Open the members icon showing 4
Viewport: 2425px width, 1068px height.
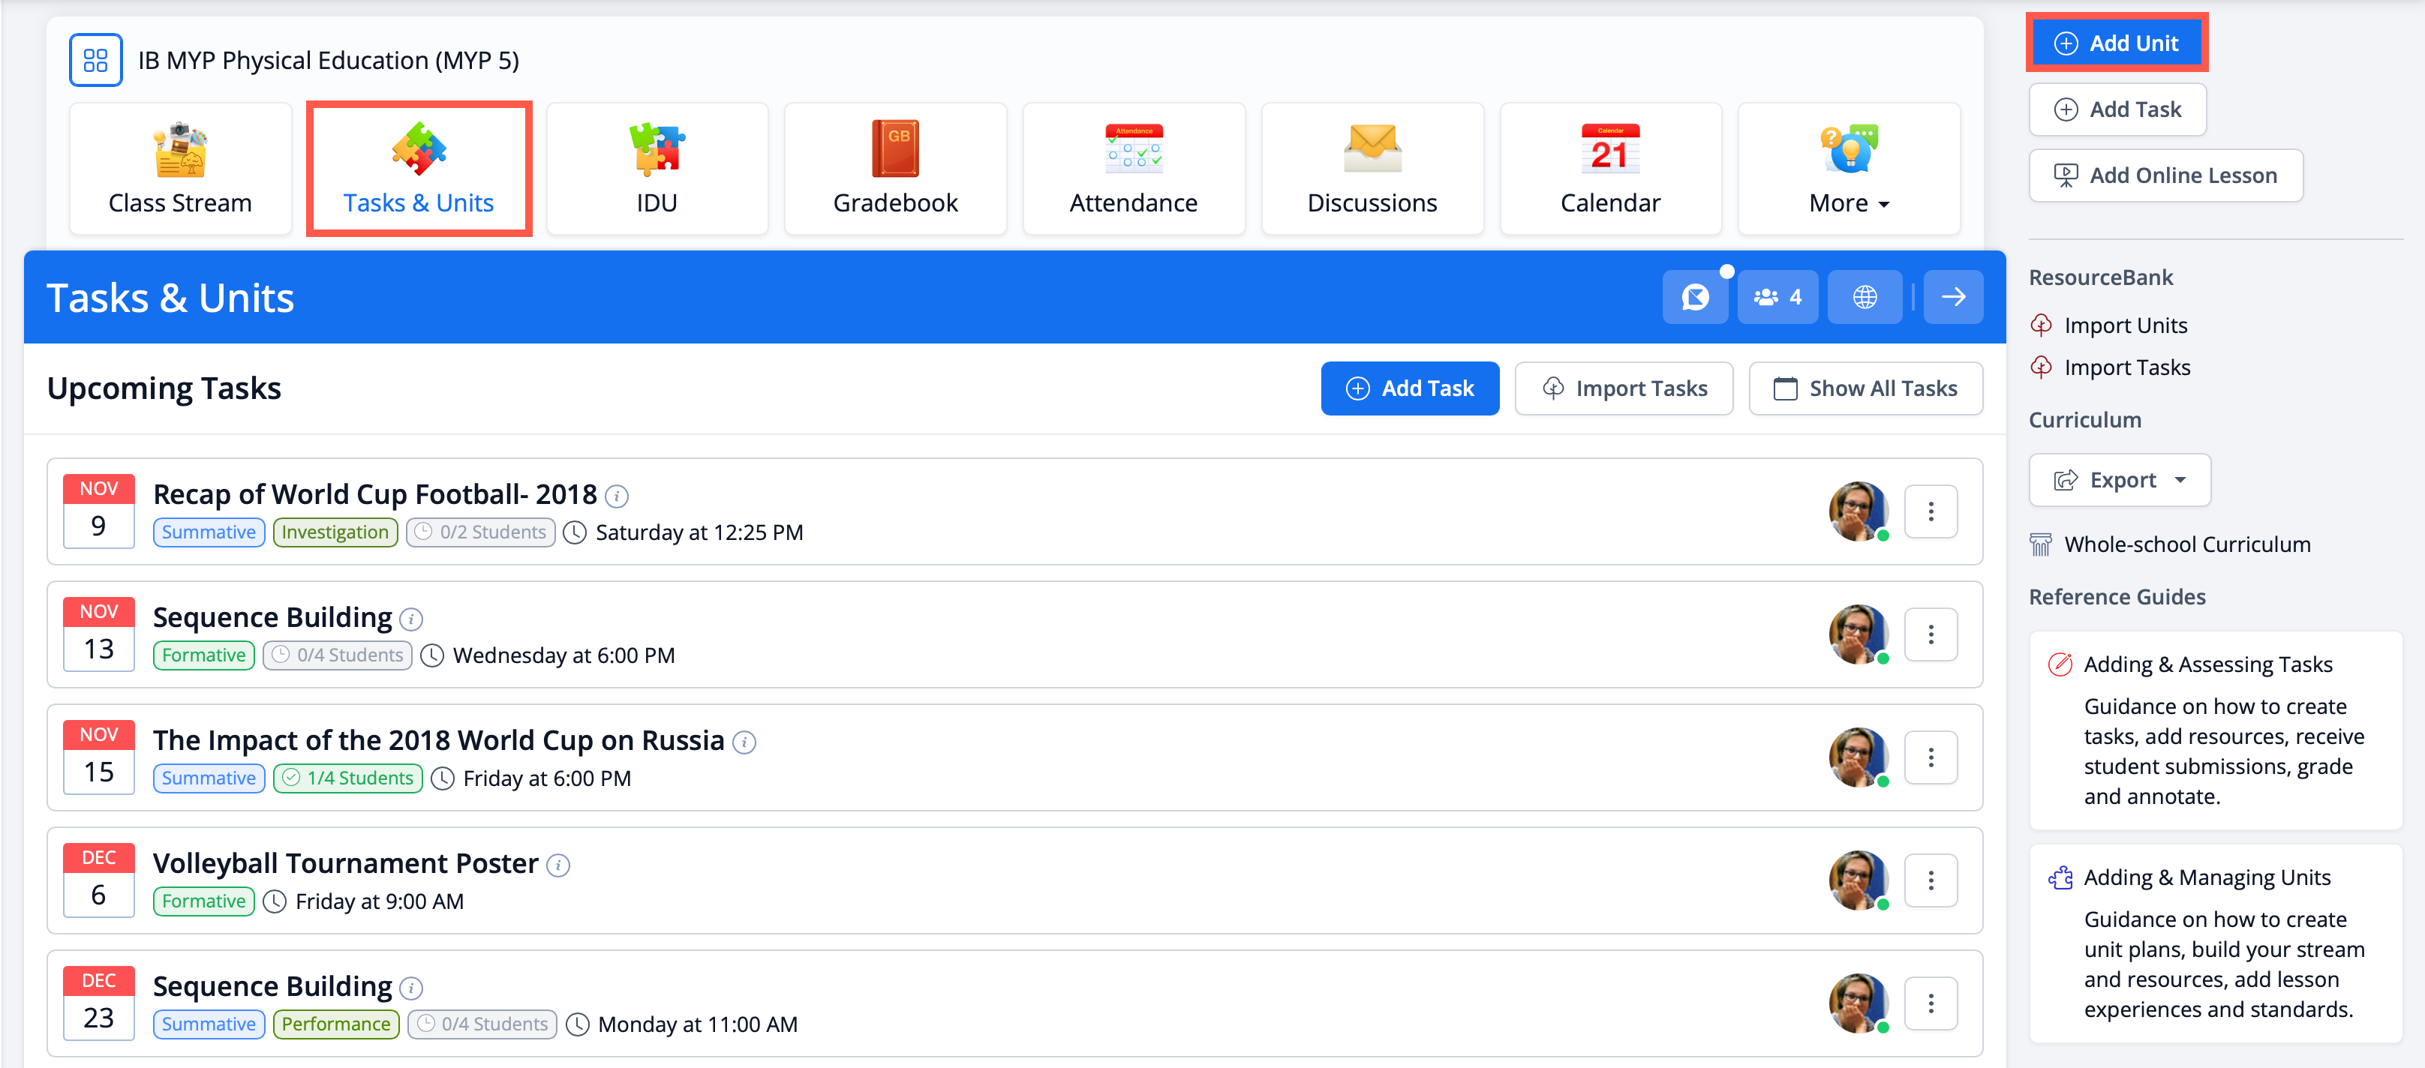pyautogui.click(x=1777, y=297)
